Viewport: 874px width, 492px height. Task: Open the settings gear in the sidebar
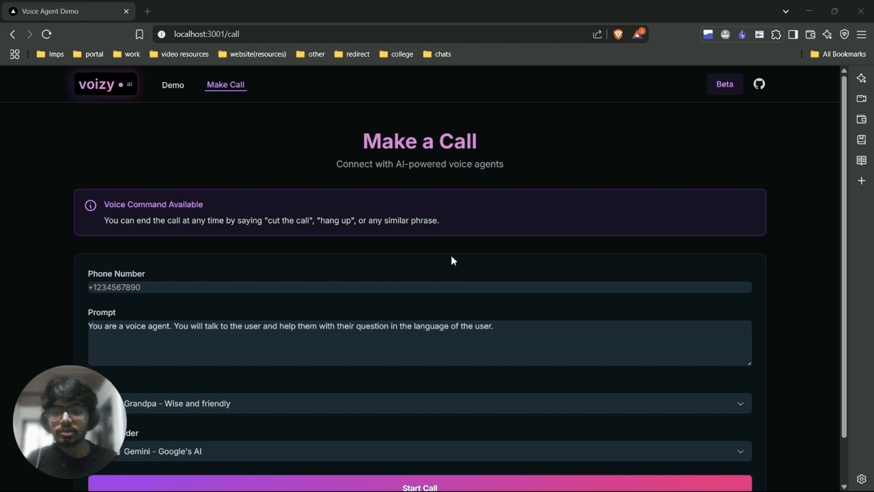pos(861,478)
